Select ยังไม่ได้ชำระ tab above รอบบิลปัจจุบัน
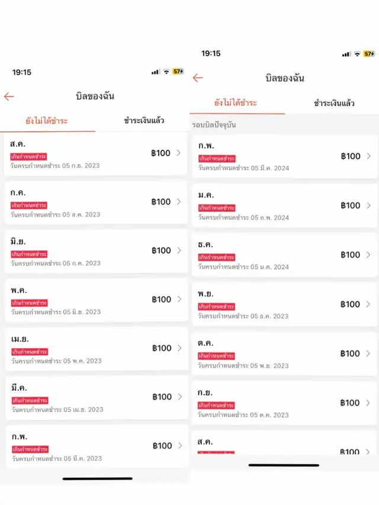379x505 pixels. click(236, 103)
